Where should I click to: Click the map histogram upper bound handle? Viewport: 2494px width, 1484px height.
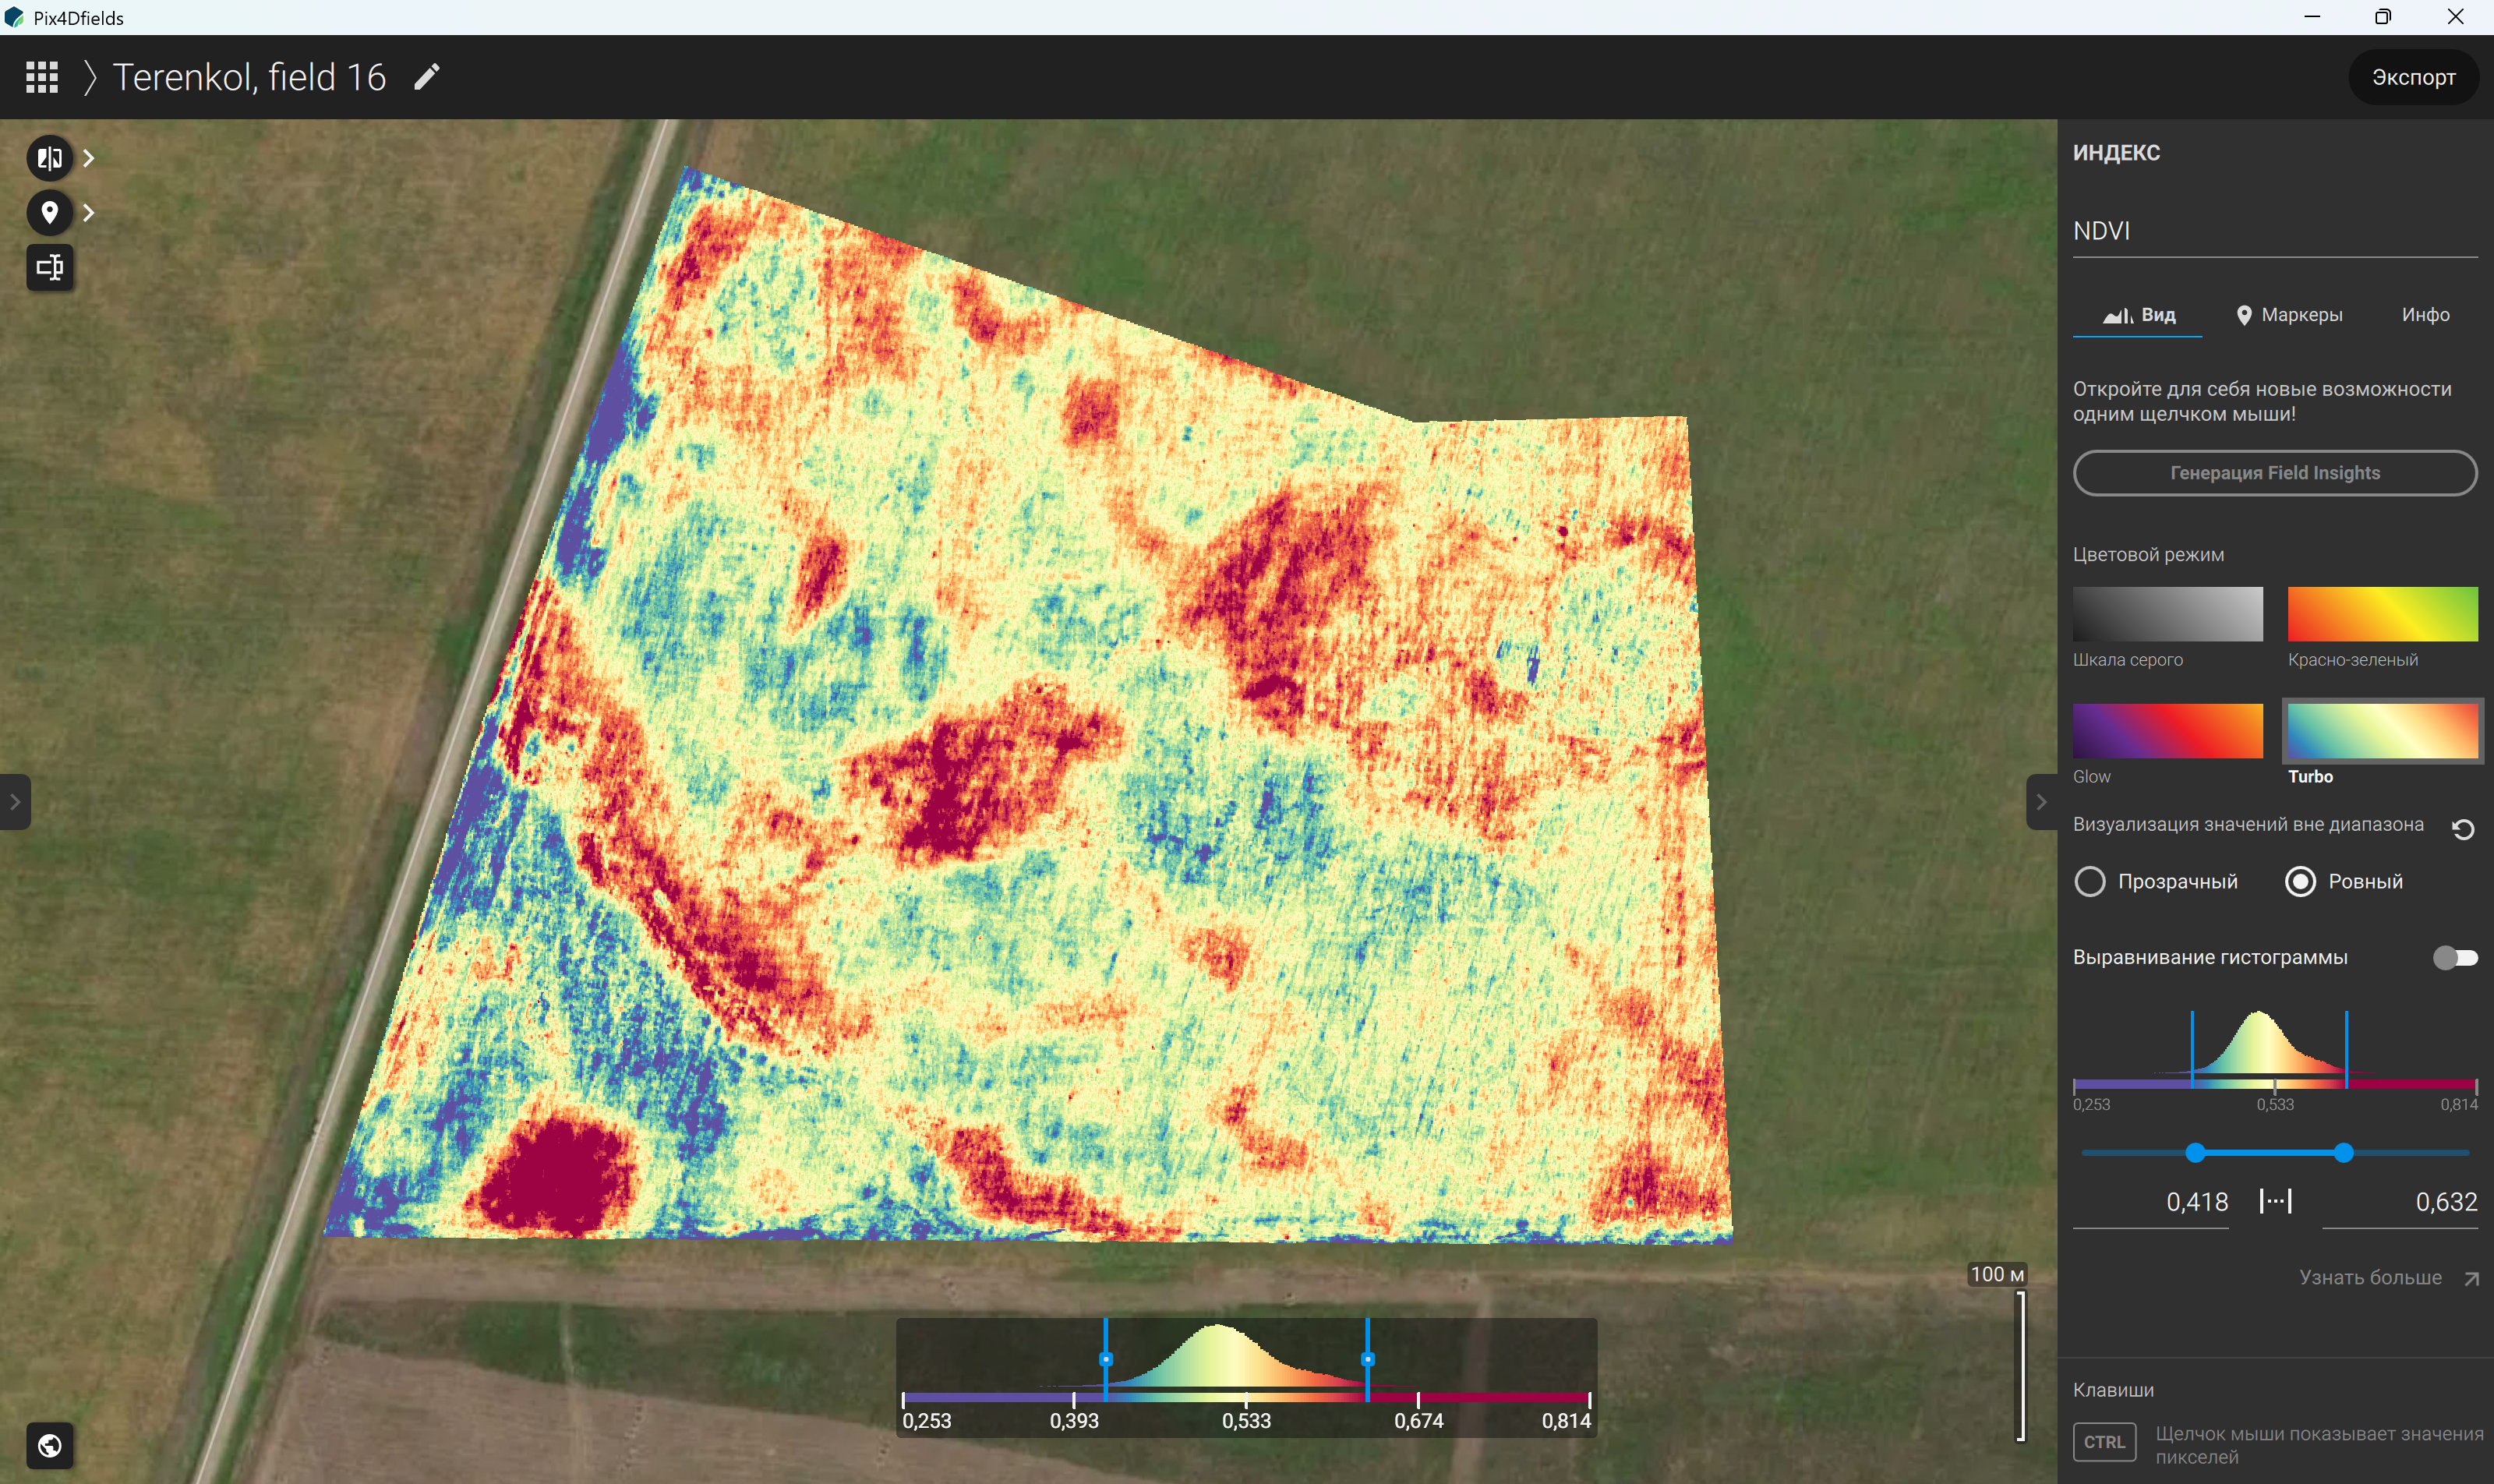pyautogui.click(x=1368, y=1359)
